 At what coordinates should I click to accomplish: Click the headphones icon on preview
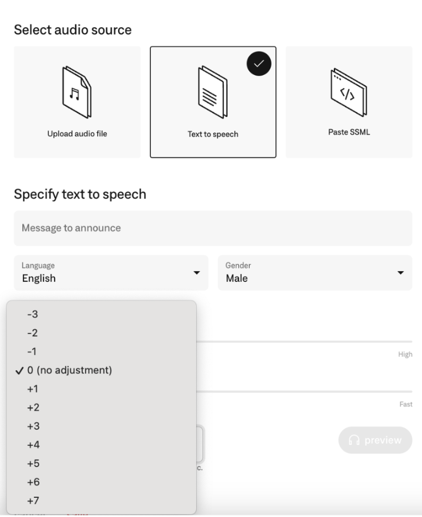(354, 440)
